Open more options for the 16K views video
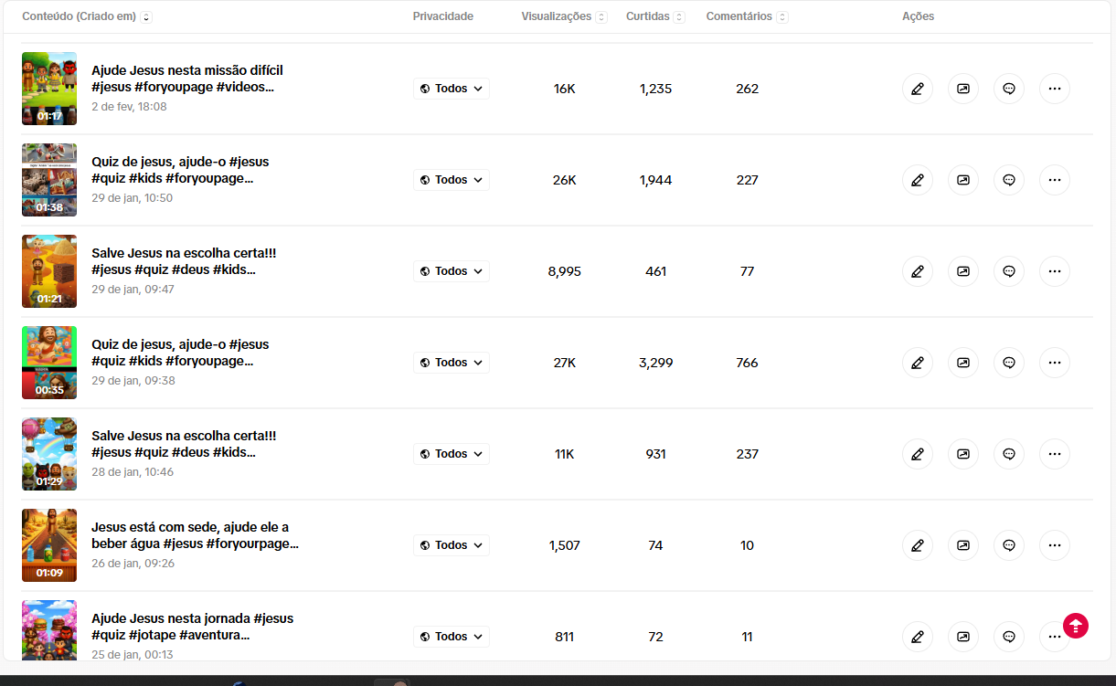Viewport: 1116px width, 686px height. point(1054,89)
